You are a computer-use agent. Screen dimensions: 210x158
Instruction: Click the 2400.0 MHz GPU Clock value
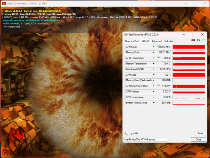[164, 47]
